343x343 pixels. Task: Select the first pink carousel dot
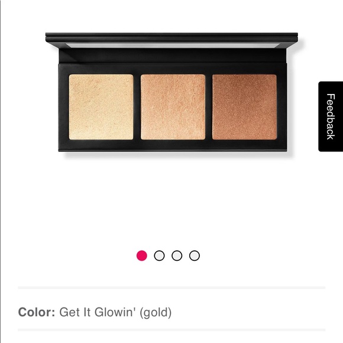(142, 255)
